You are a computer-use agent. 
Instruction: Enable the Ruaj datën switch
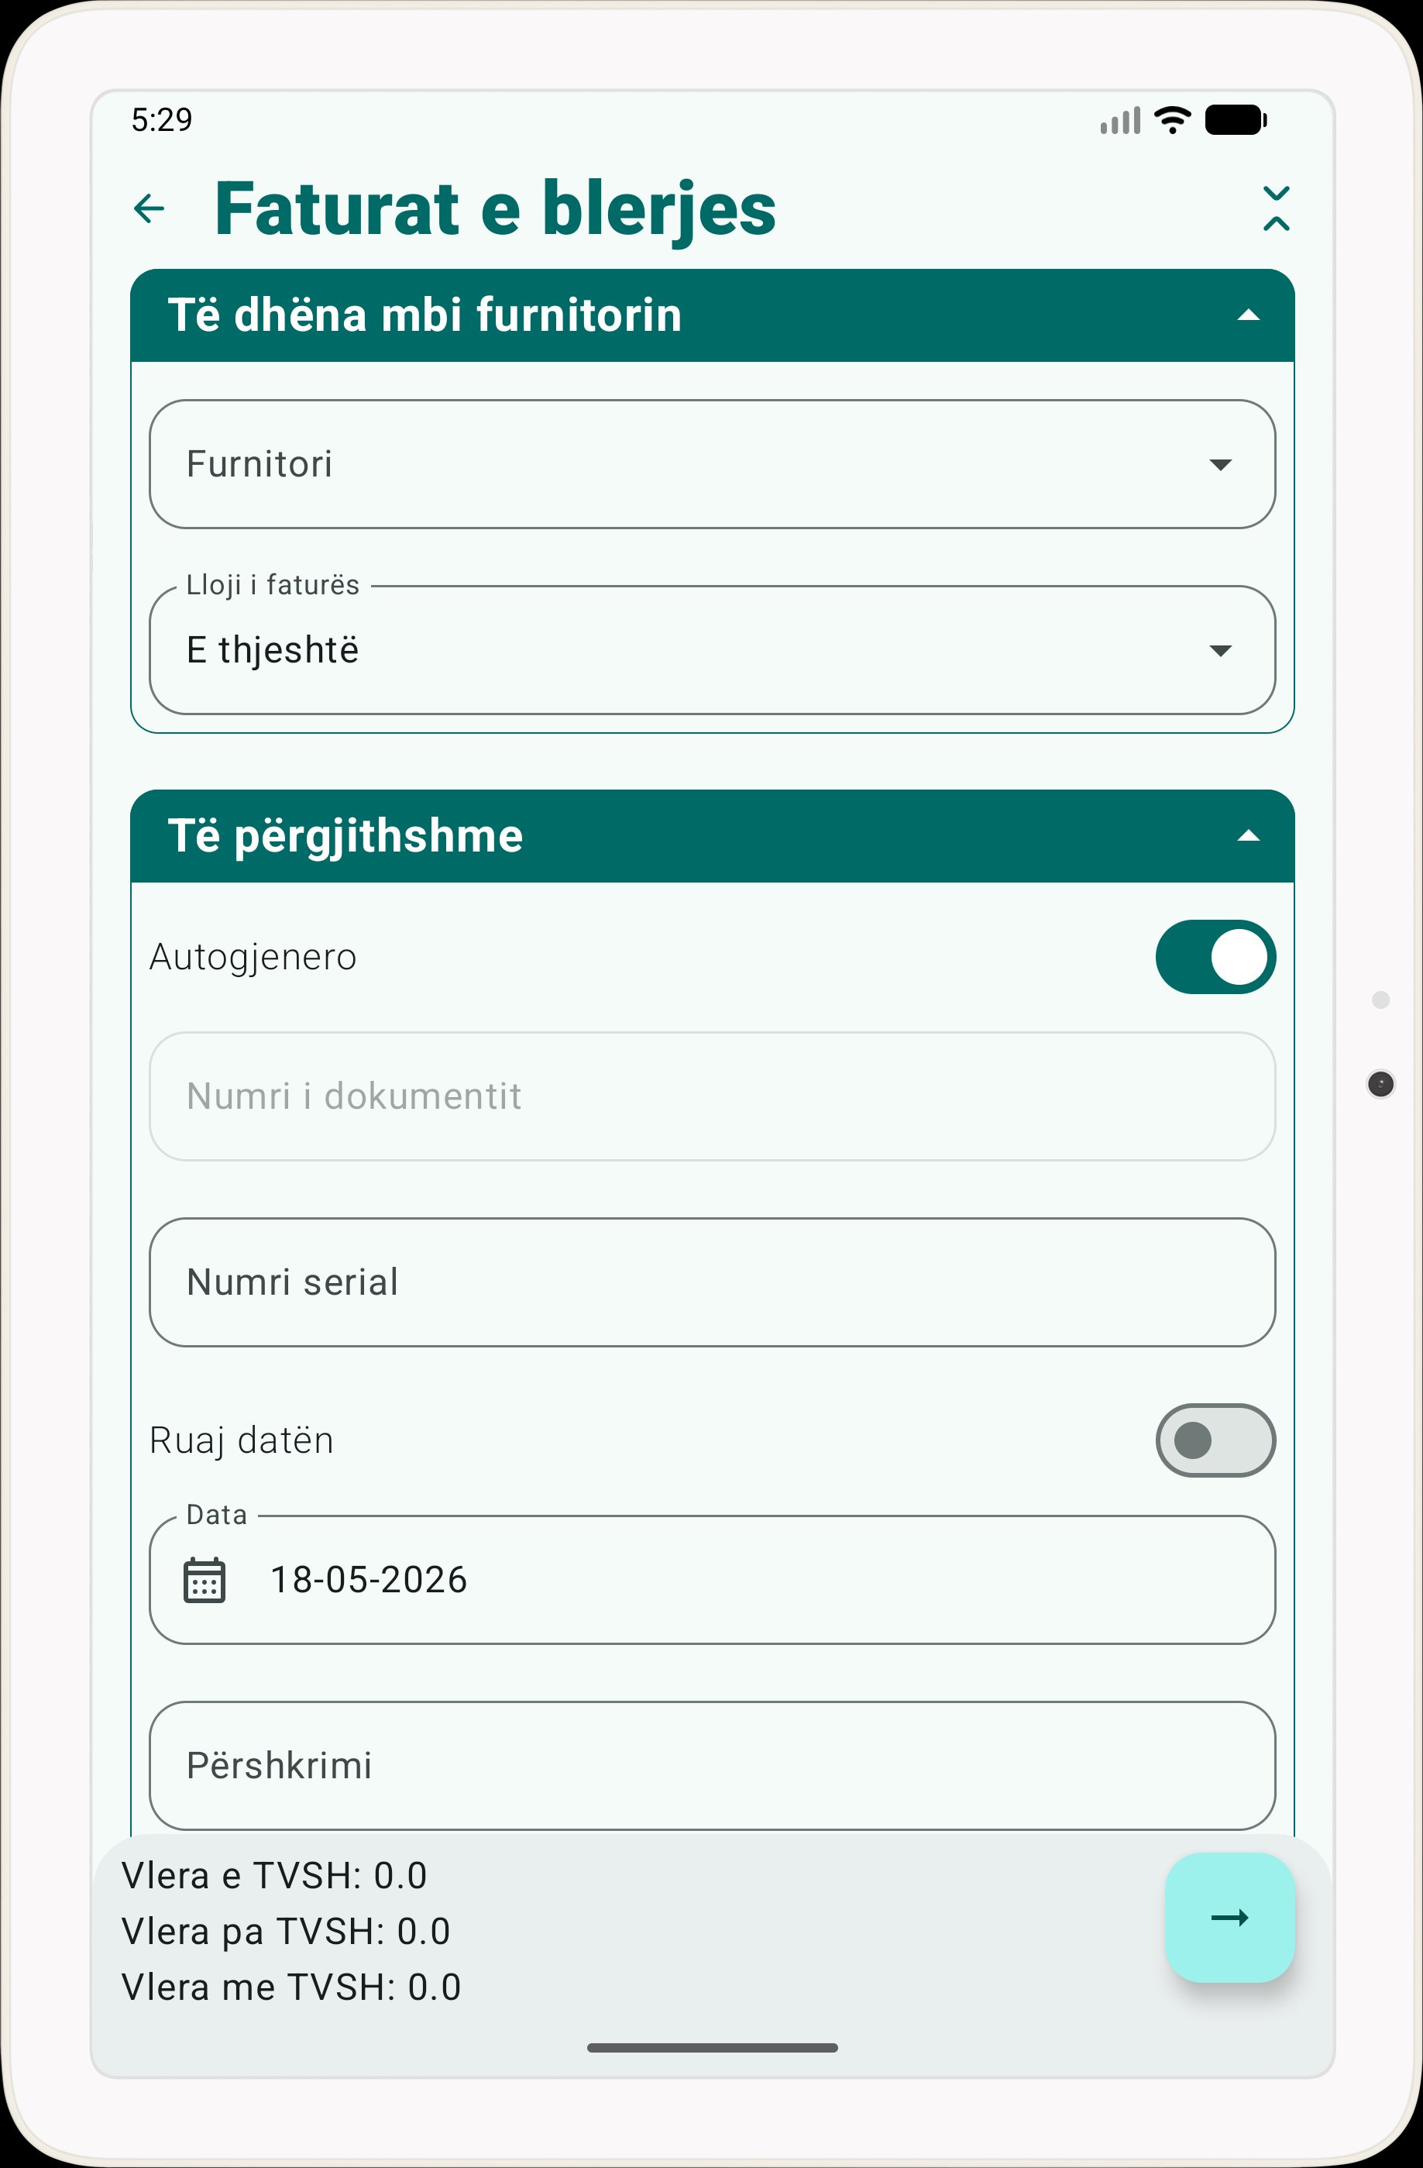coord(1215,1440)
